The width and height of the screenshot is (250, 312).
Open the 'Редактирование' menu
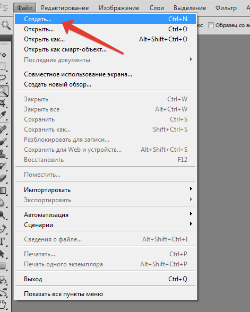tap(65, 8)
